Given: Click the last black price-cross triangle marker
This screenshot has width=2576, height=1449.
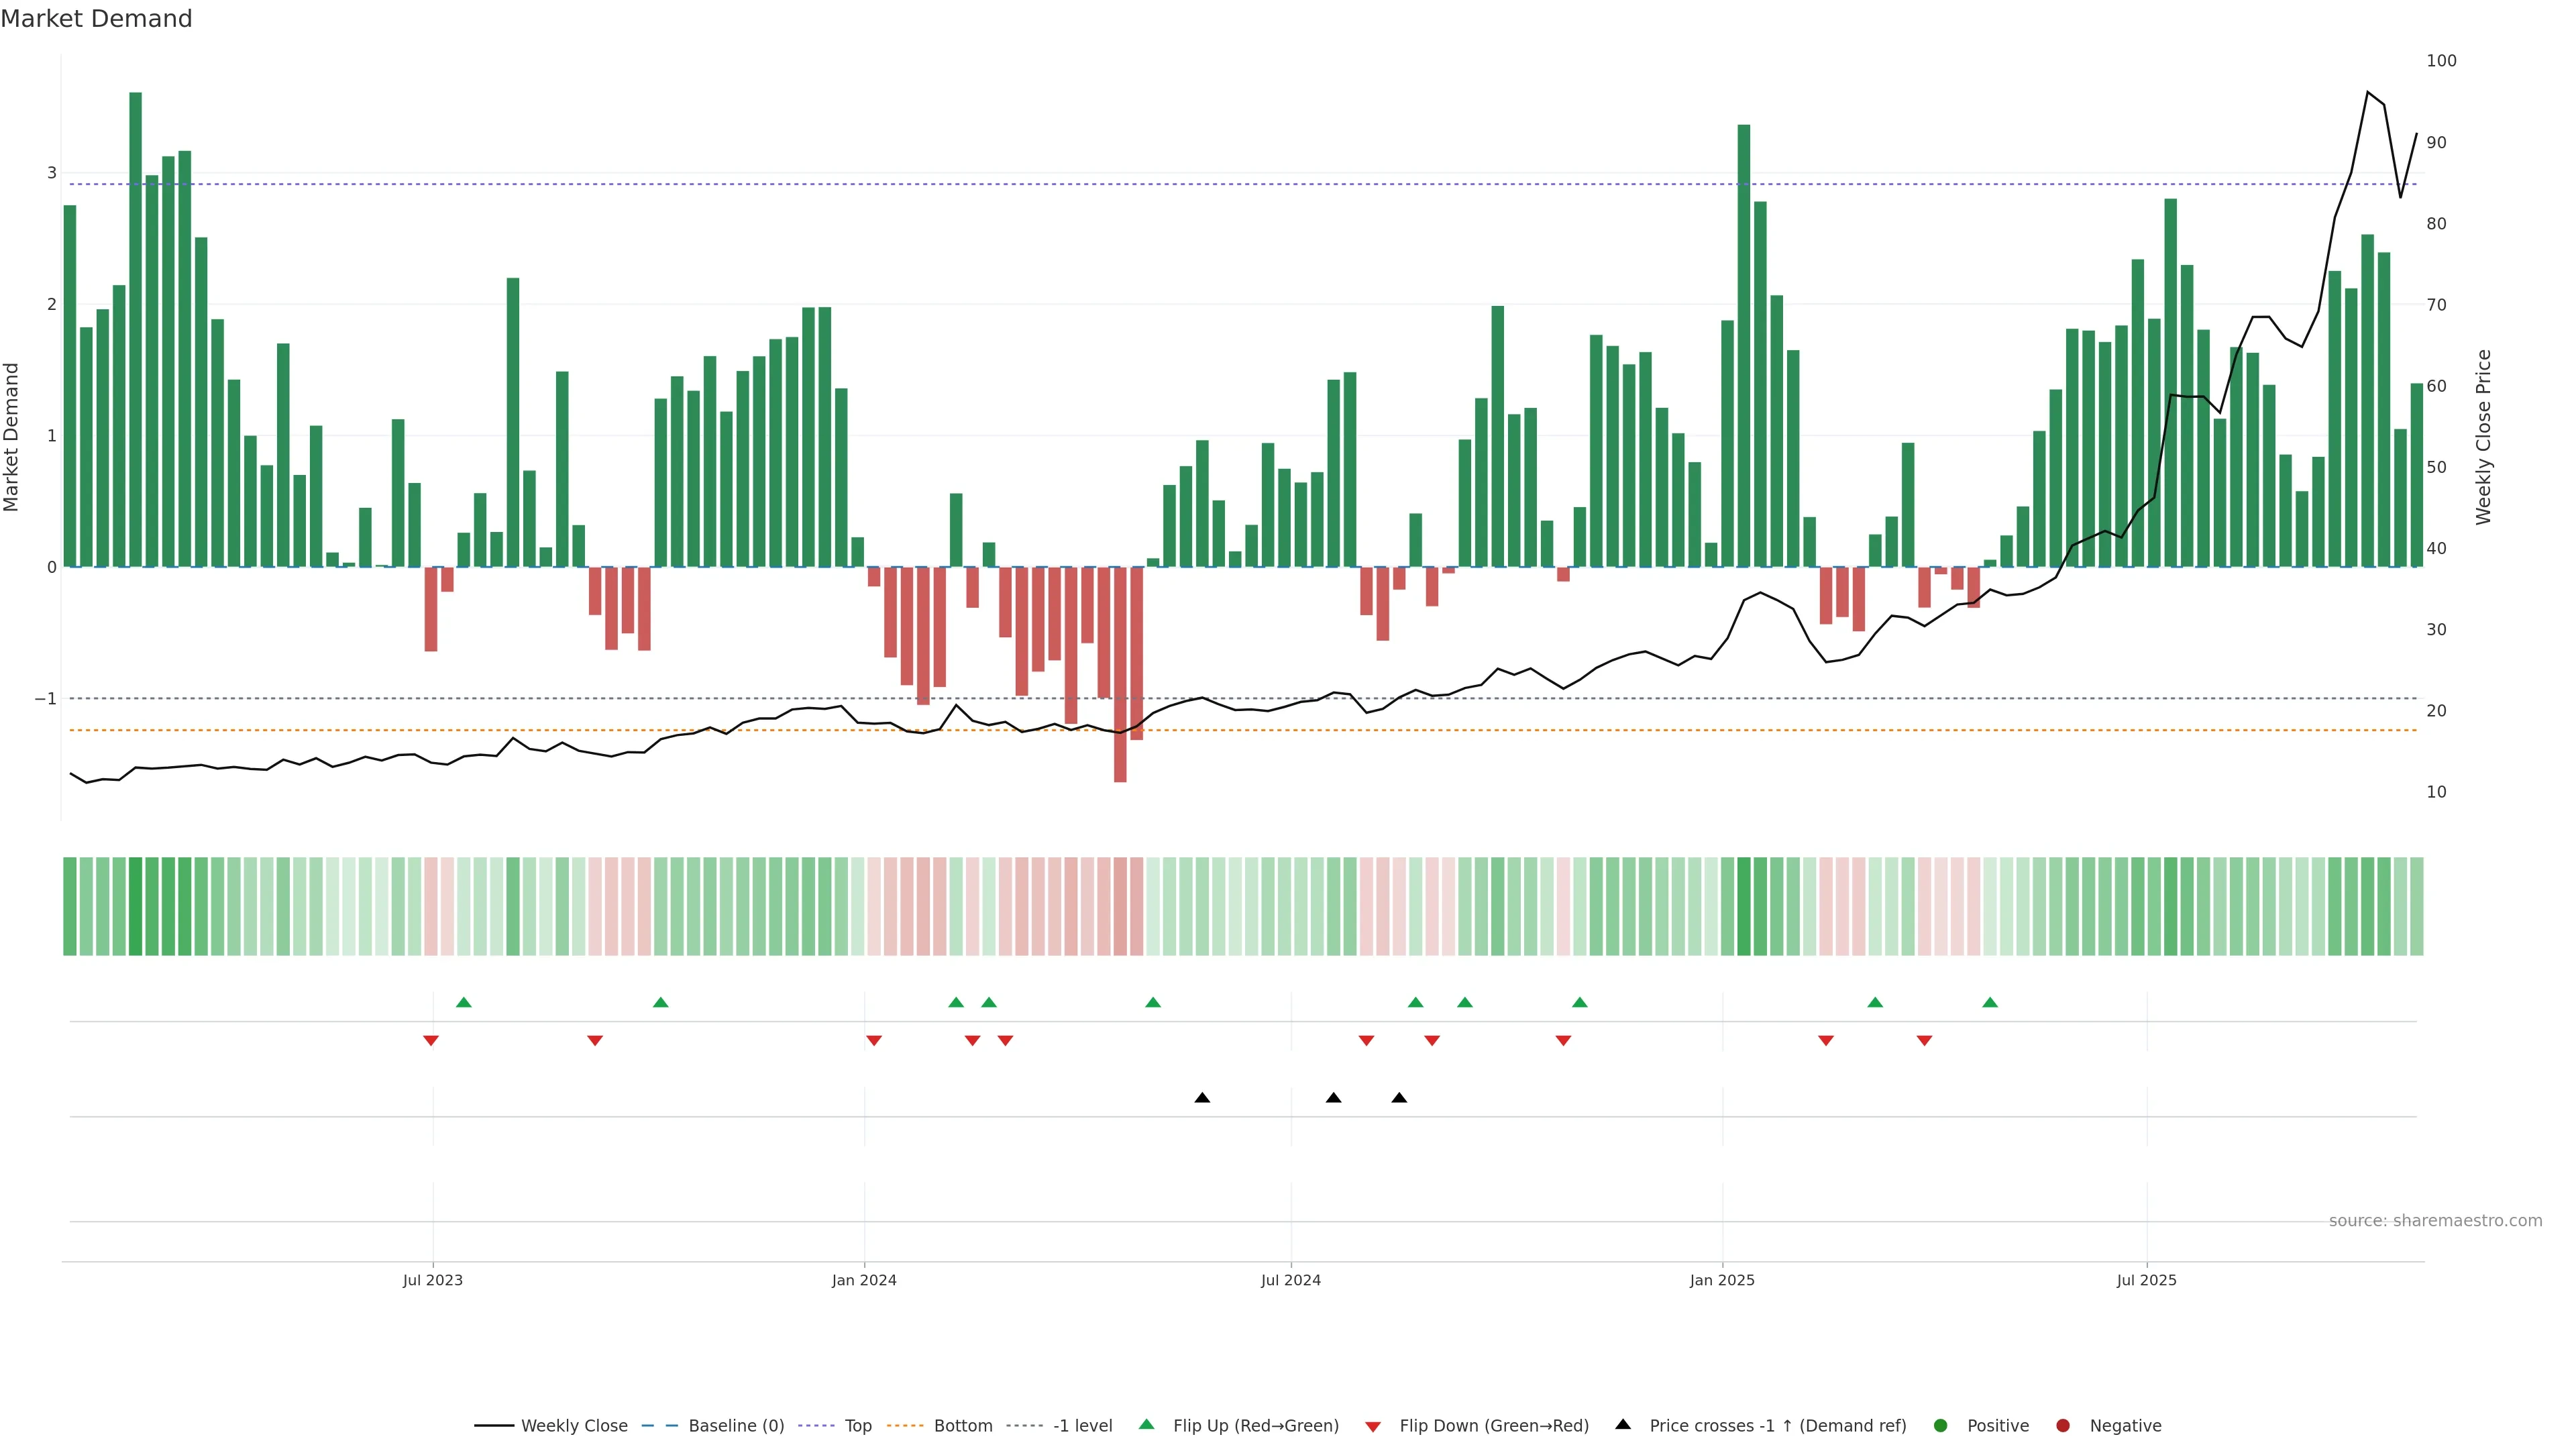Looking at the screenshot, I should coord(1399,1098).
